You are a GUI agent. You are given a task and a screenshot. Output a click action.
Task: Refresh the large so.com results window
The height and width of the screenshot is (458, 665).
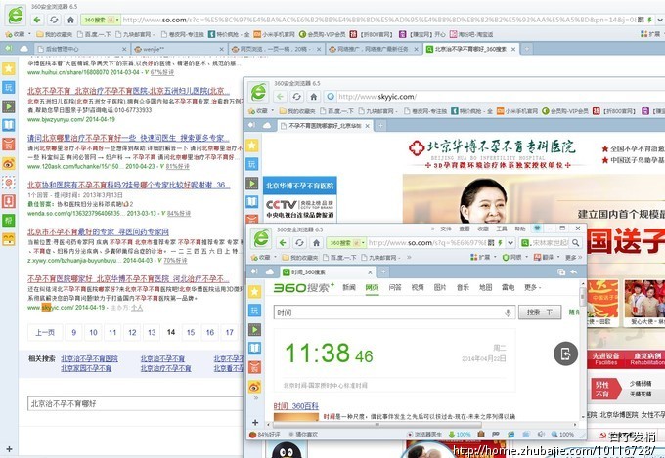(54, 20)
